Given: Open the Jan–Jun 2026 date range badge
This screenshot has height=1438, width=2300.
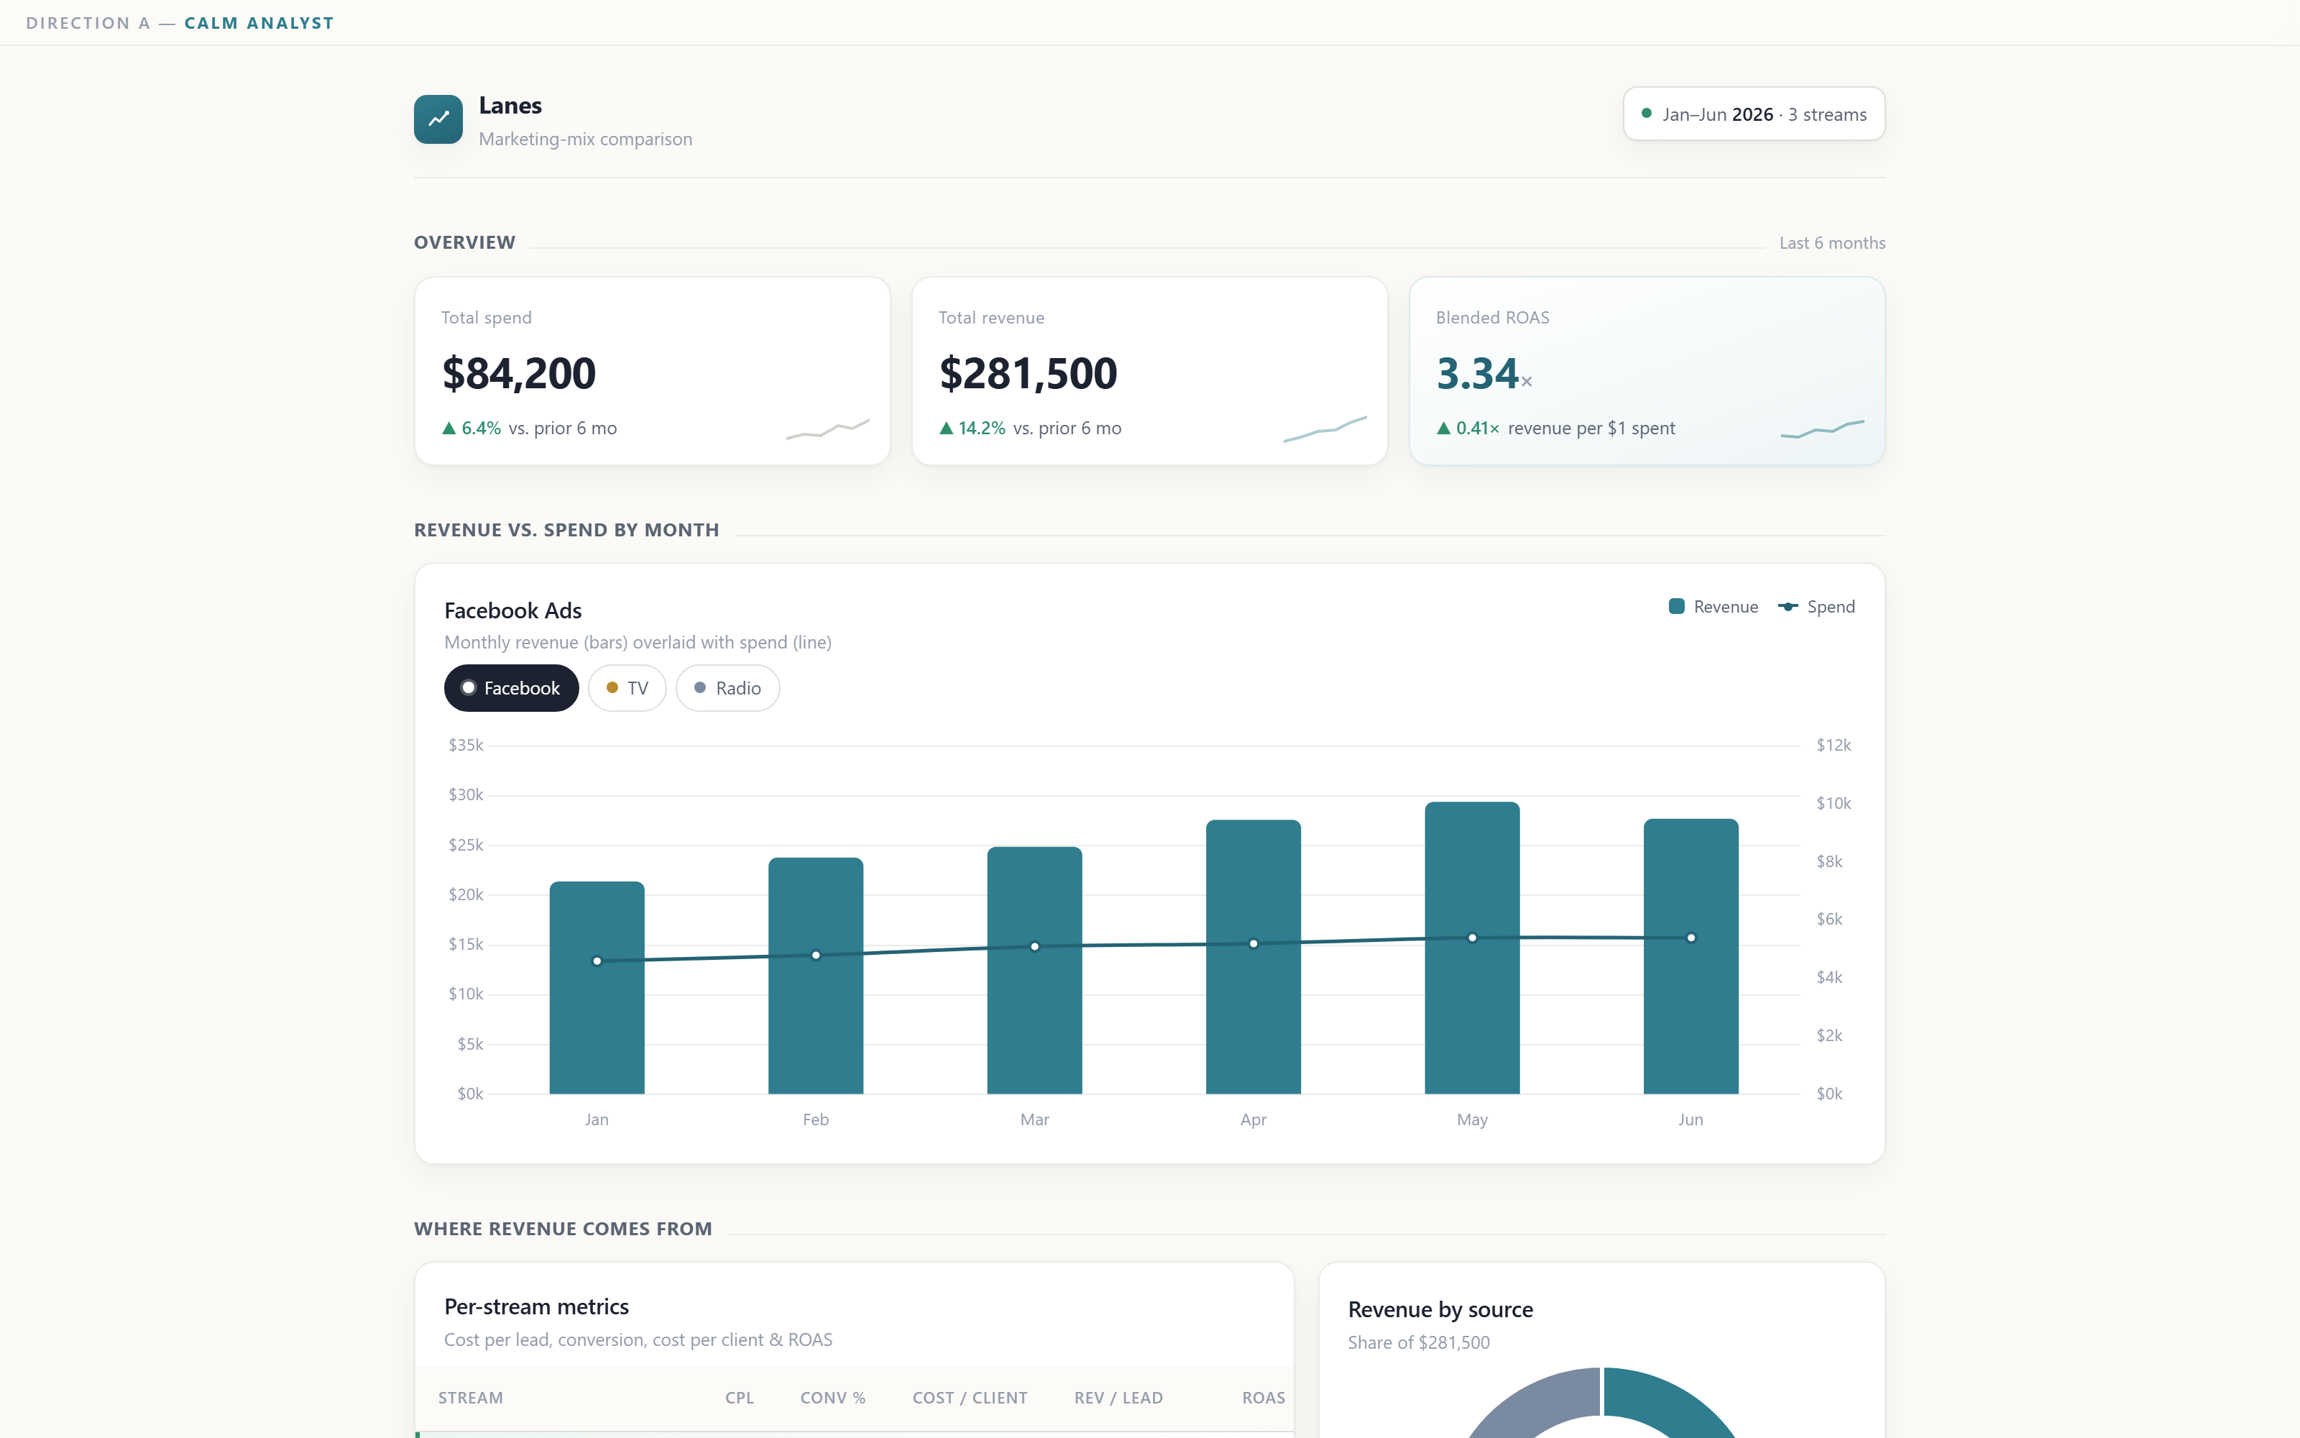Looking at the screenshot, I should tap(1754, 114).
